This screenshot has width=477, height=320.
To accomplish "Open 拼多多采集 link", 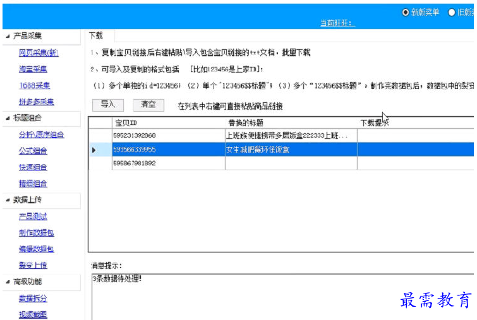I will (x=36, y=102).
